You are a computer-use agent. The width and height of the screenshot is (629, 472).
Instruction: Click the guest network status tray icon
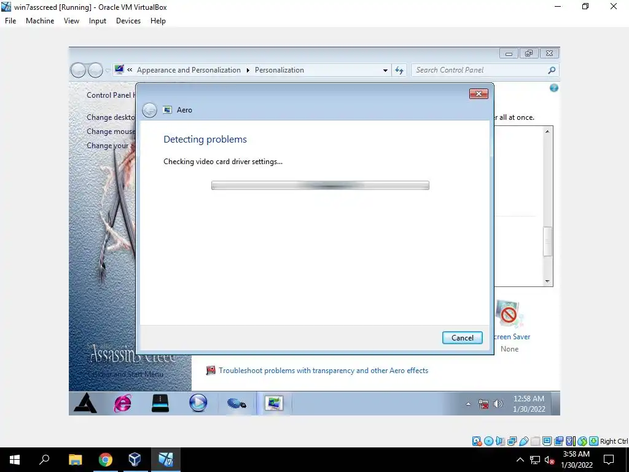click(x=483, y=404)
